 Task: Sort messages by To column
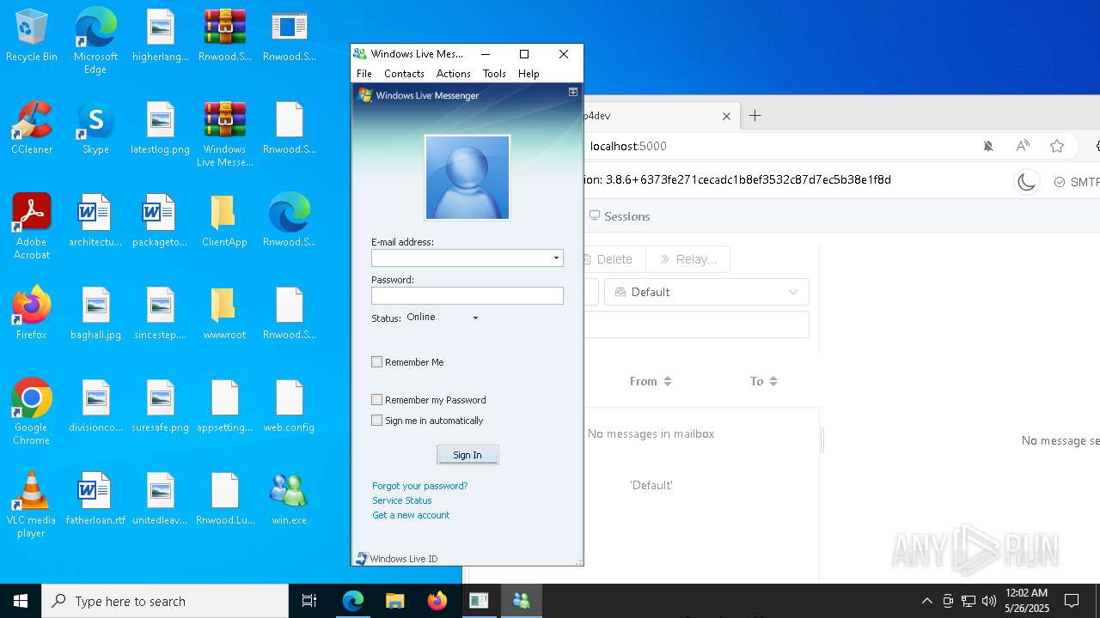point(763,381)
